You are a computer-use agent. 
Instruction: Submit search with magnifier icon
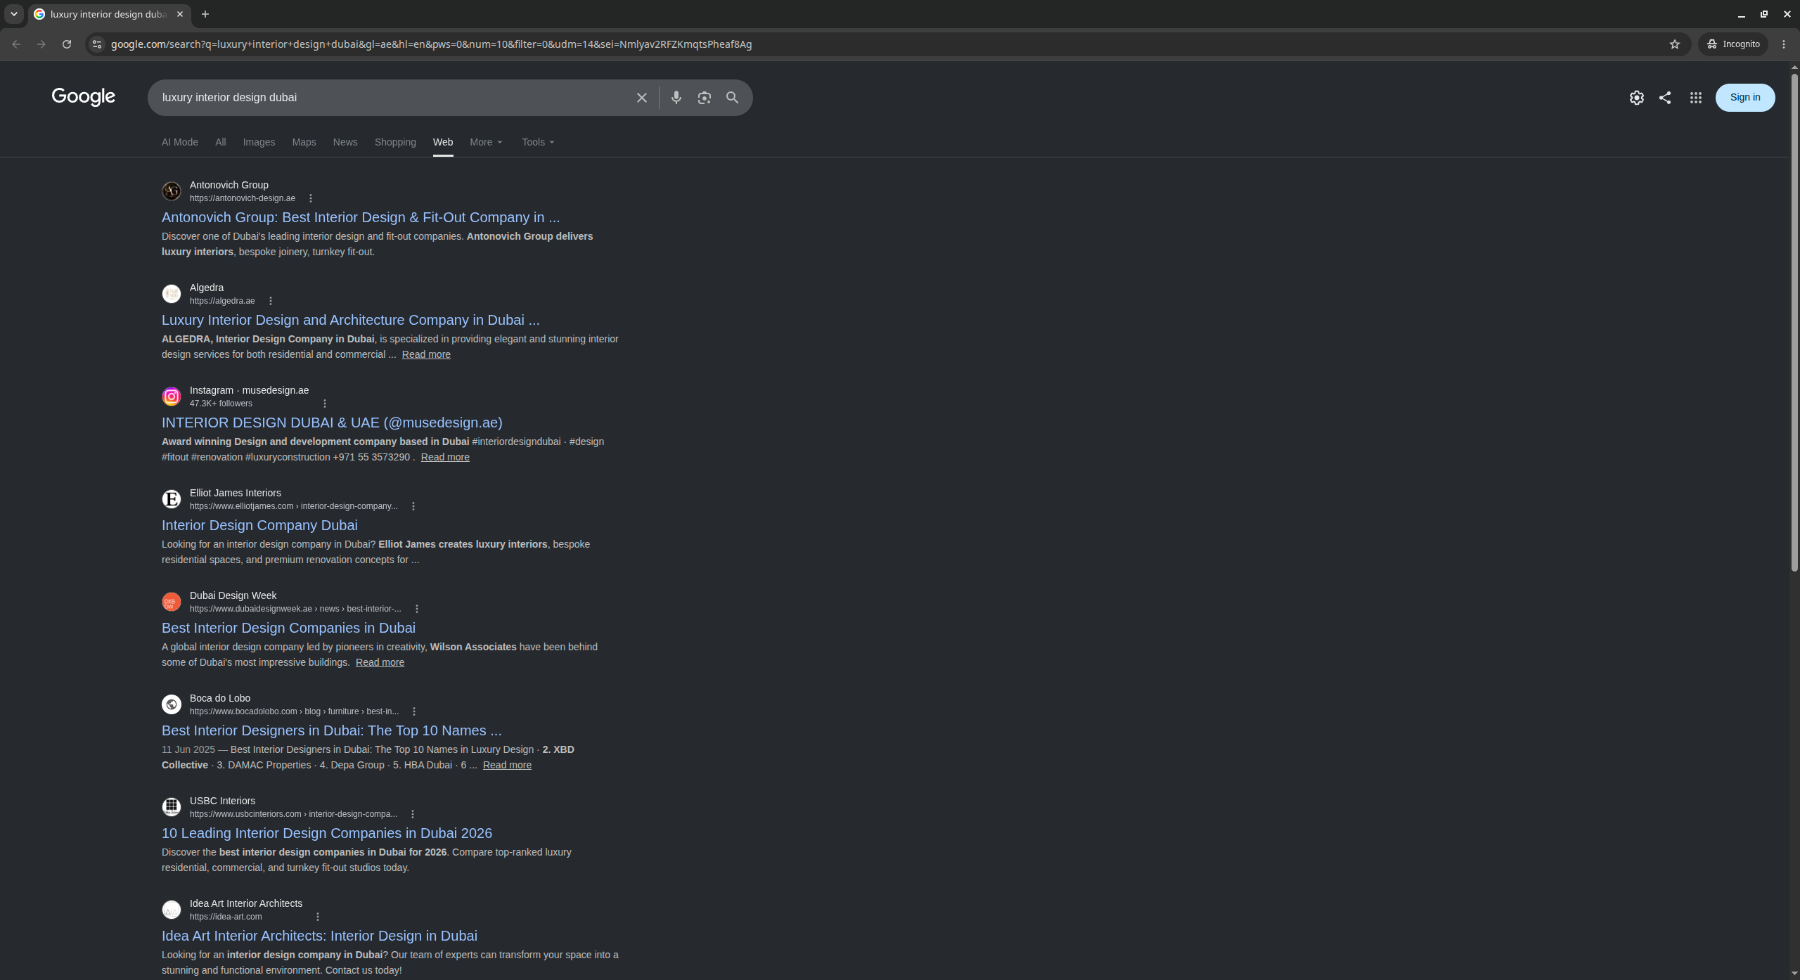click(732, 98)
